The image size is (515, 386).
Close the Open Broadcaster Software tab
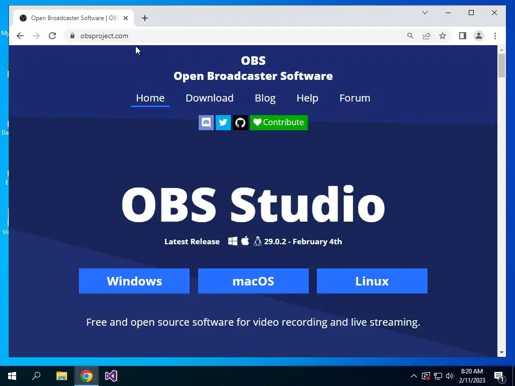click(126, 18)
